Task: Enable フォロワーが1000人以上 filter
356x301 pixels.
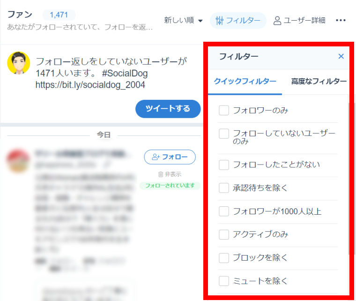Action: coord(224,211)
